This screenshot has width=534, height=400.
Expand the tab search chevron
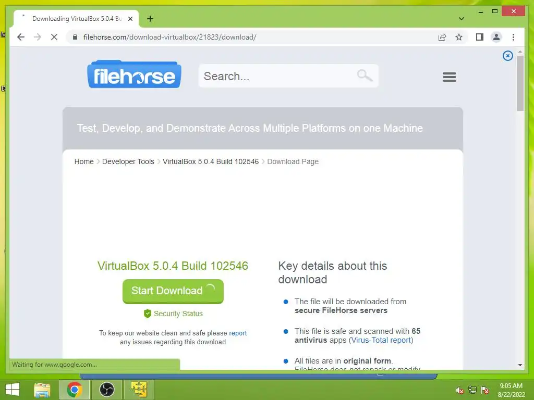point(461,19)
